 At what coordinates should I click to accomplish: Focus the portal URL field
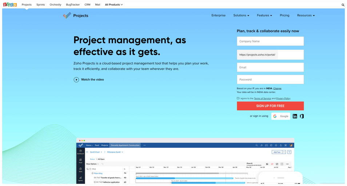click(270, 55)
